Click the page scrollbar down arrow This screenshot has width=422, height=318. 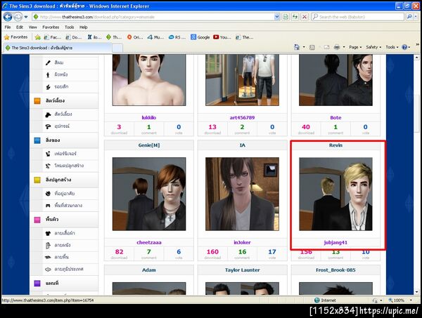pyautogui.click(x=416, y=292)
